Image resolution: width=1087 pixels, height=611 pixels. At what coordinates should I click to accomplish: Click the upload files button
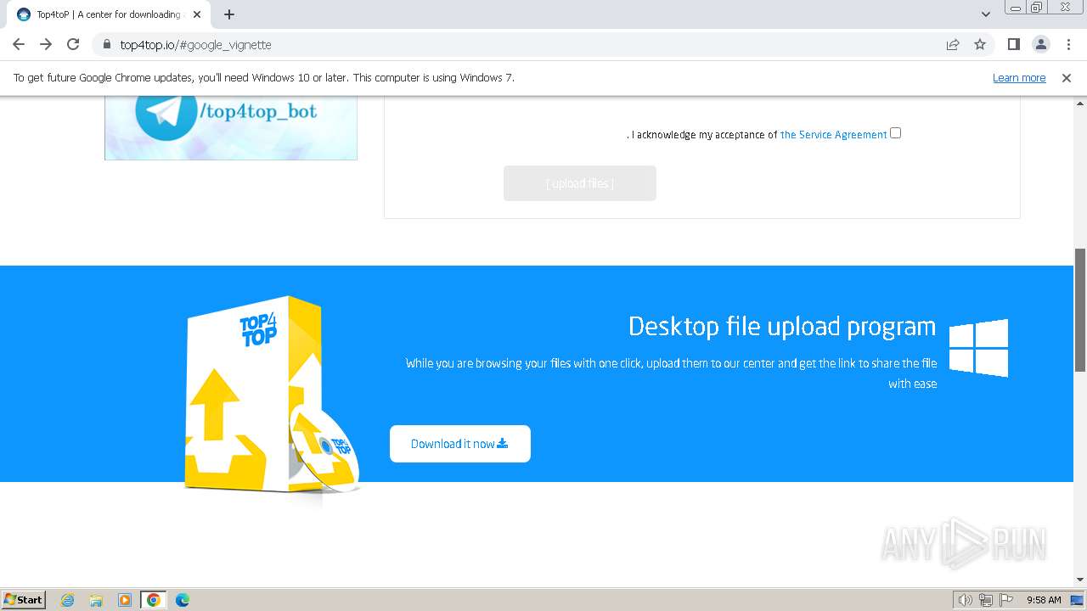point(580,183)
